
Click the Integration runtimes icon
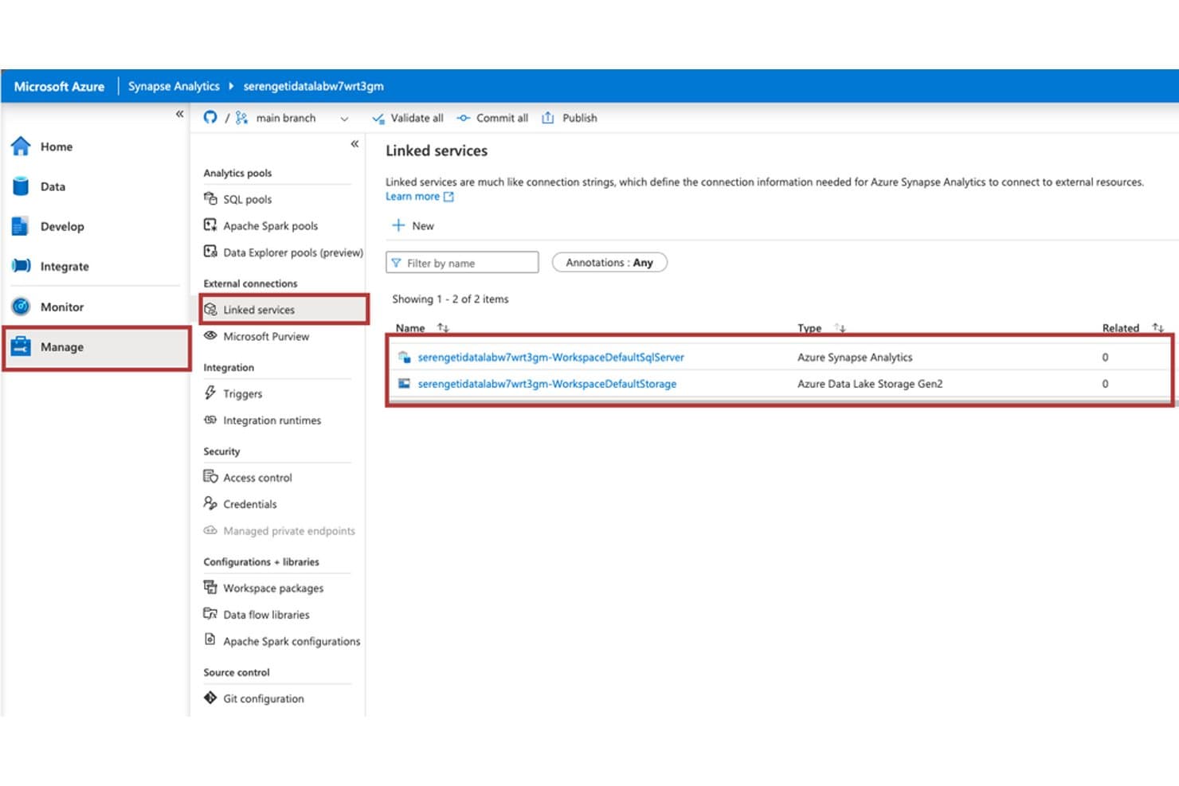pos(210,420)
